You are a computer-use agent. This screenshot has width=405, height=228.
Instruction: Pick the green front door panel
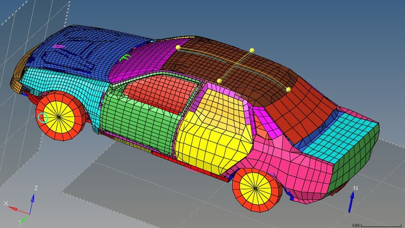[x=138, y=124]
